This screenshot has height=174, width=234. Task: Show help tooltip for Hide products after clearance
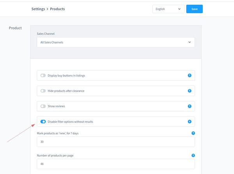tap(190, 91)
